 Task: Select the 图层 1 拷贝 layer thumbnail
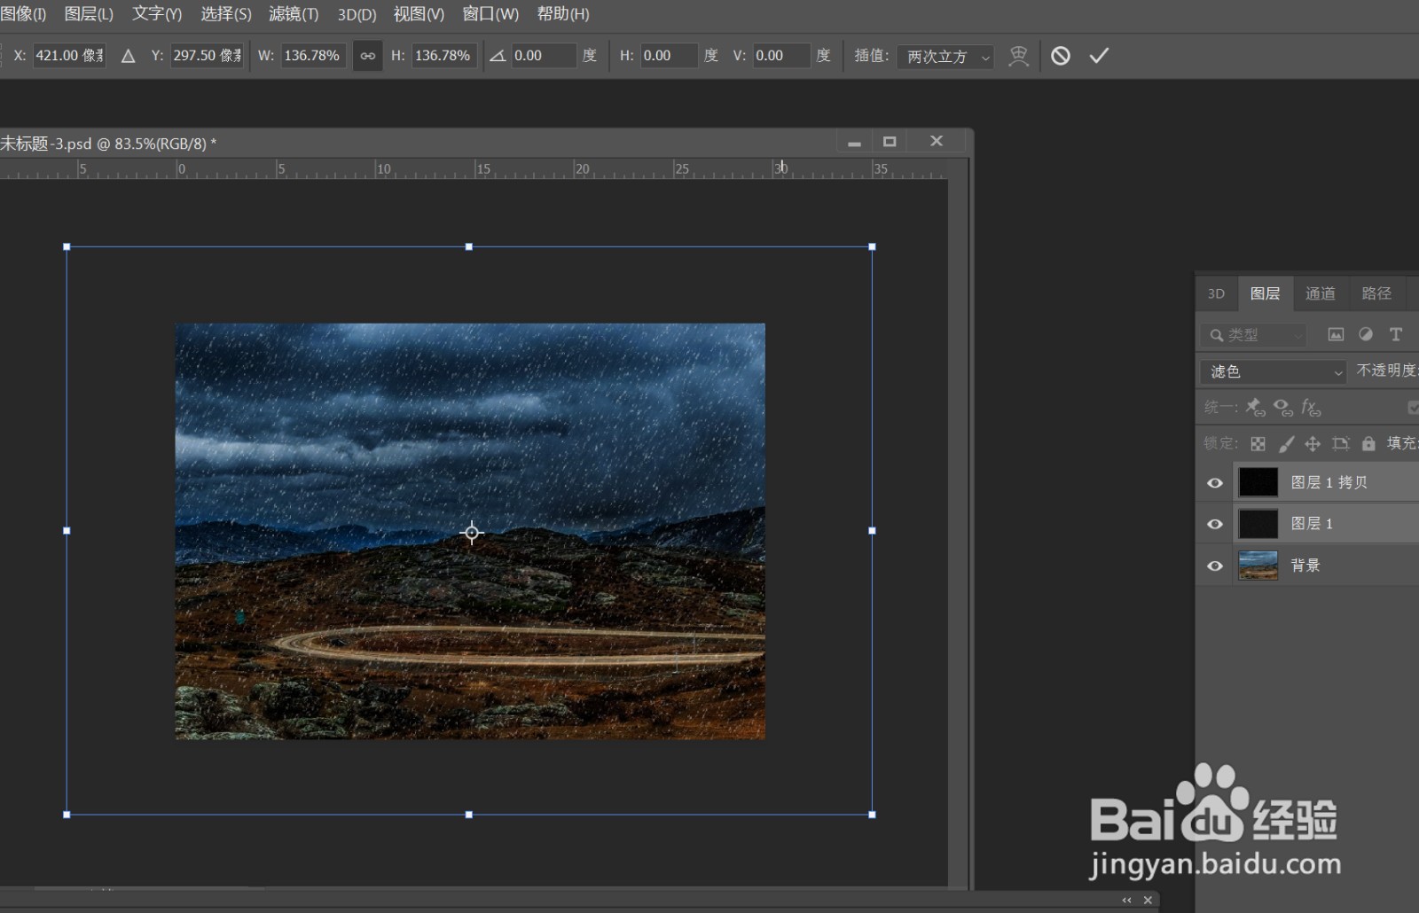(x=1258, y=483)
